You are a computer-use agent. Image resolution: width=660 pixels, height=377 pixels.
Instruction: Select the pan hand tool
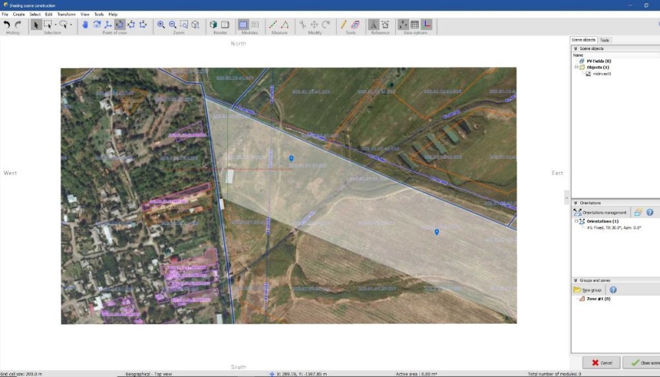[85, 24]
